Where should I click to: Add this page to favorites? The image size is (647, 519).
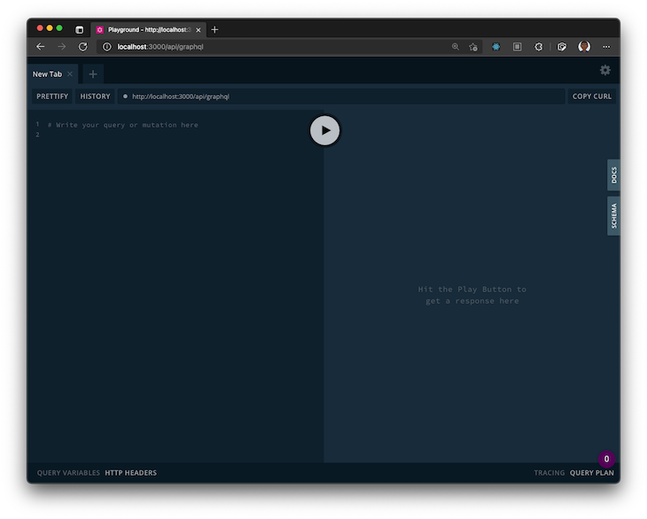point(473,47)
